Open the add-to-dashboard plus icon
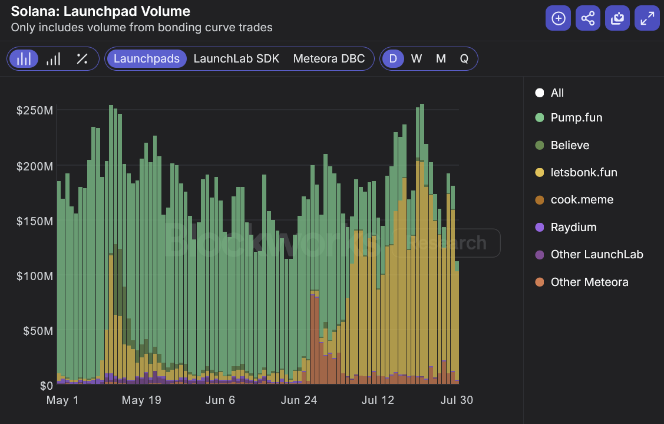 coord(558,18)
